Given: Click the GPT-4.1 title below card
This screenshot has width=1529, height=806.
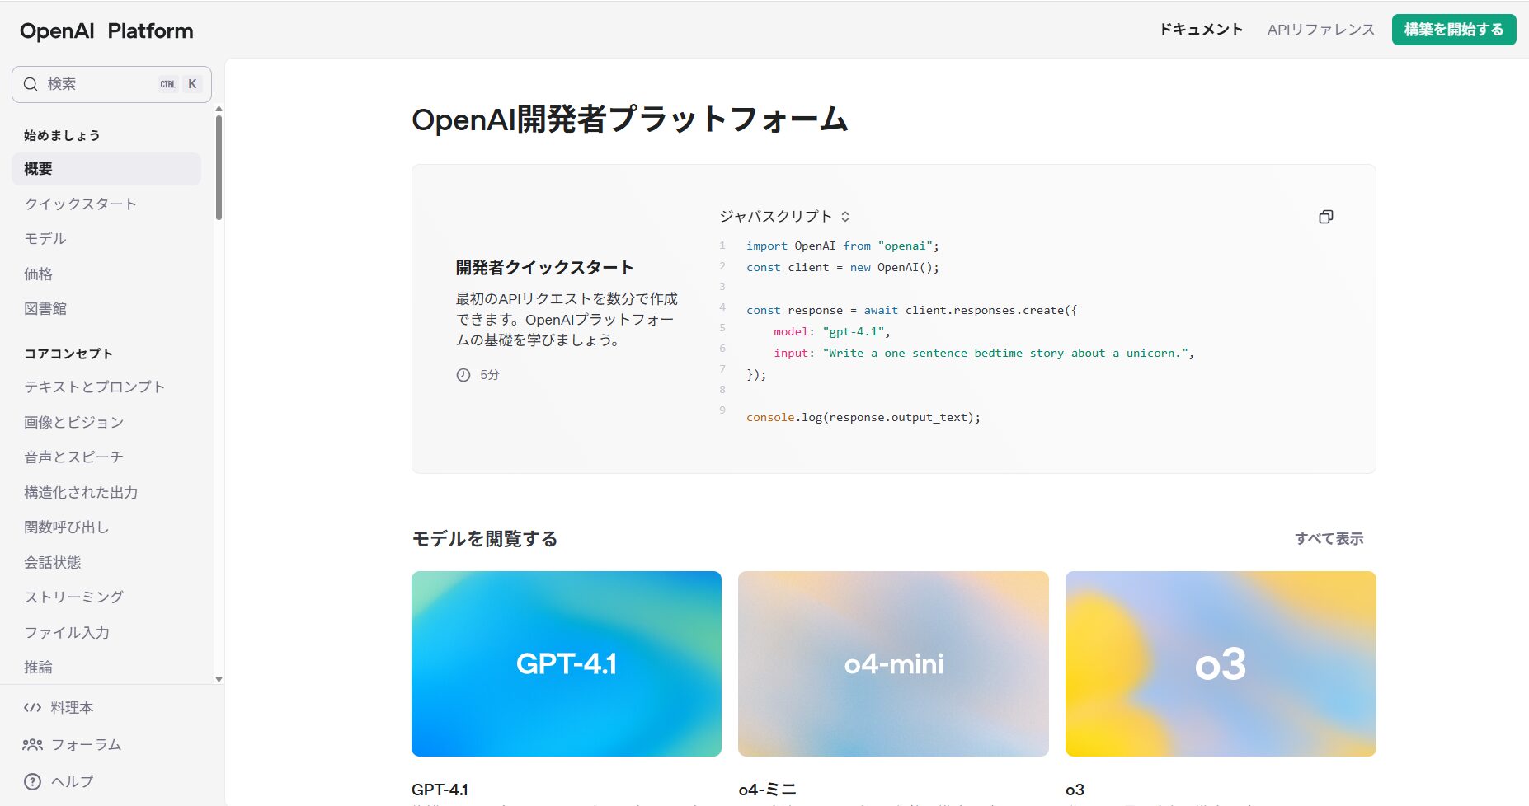Looking at the screenshot, I should pos(440,790).
